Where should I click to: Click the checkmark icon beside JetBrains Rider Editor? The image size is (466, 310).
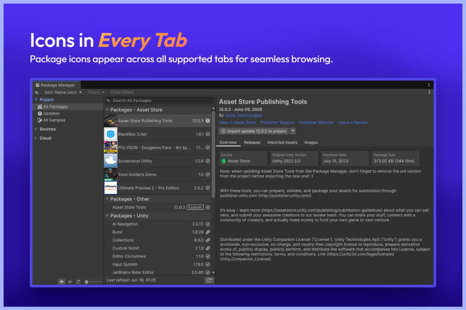click(x=208, y=272)
